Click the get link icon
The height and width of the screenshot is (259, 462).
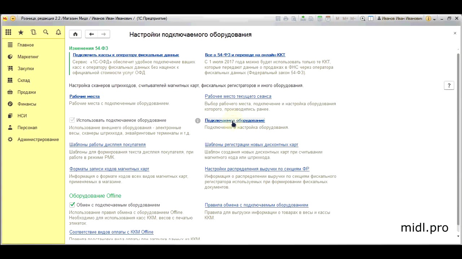pos(303,18)
